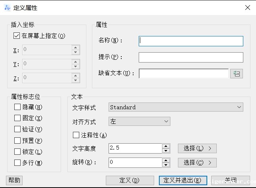Image resolution: width=256 pixels, height=188 pixels.
Task: Tick the 锁定 checkbox
Action: tap(17, 151)
